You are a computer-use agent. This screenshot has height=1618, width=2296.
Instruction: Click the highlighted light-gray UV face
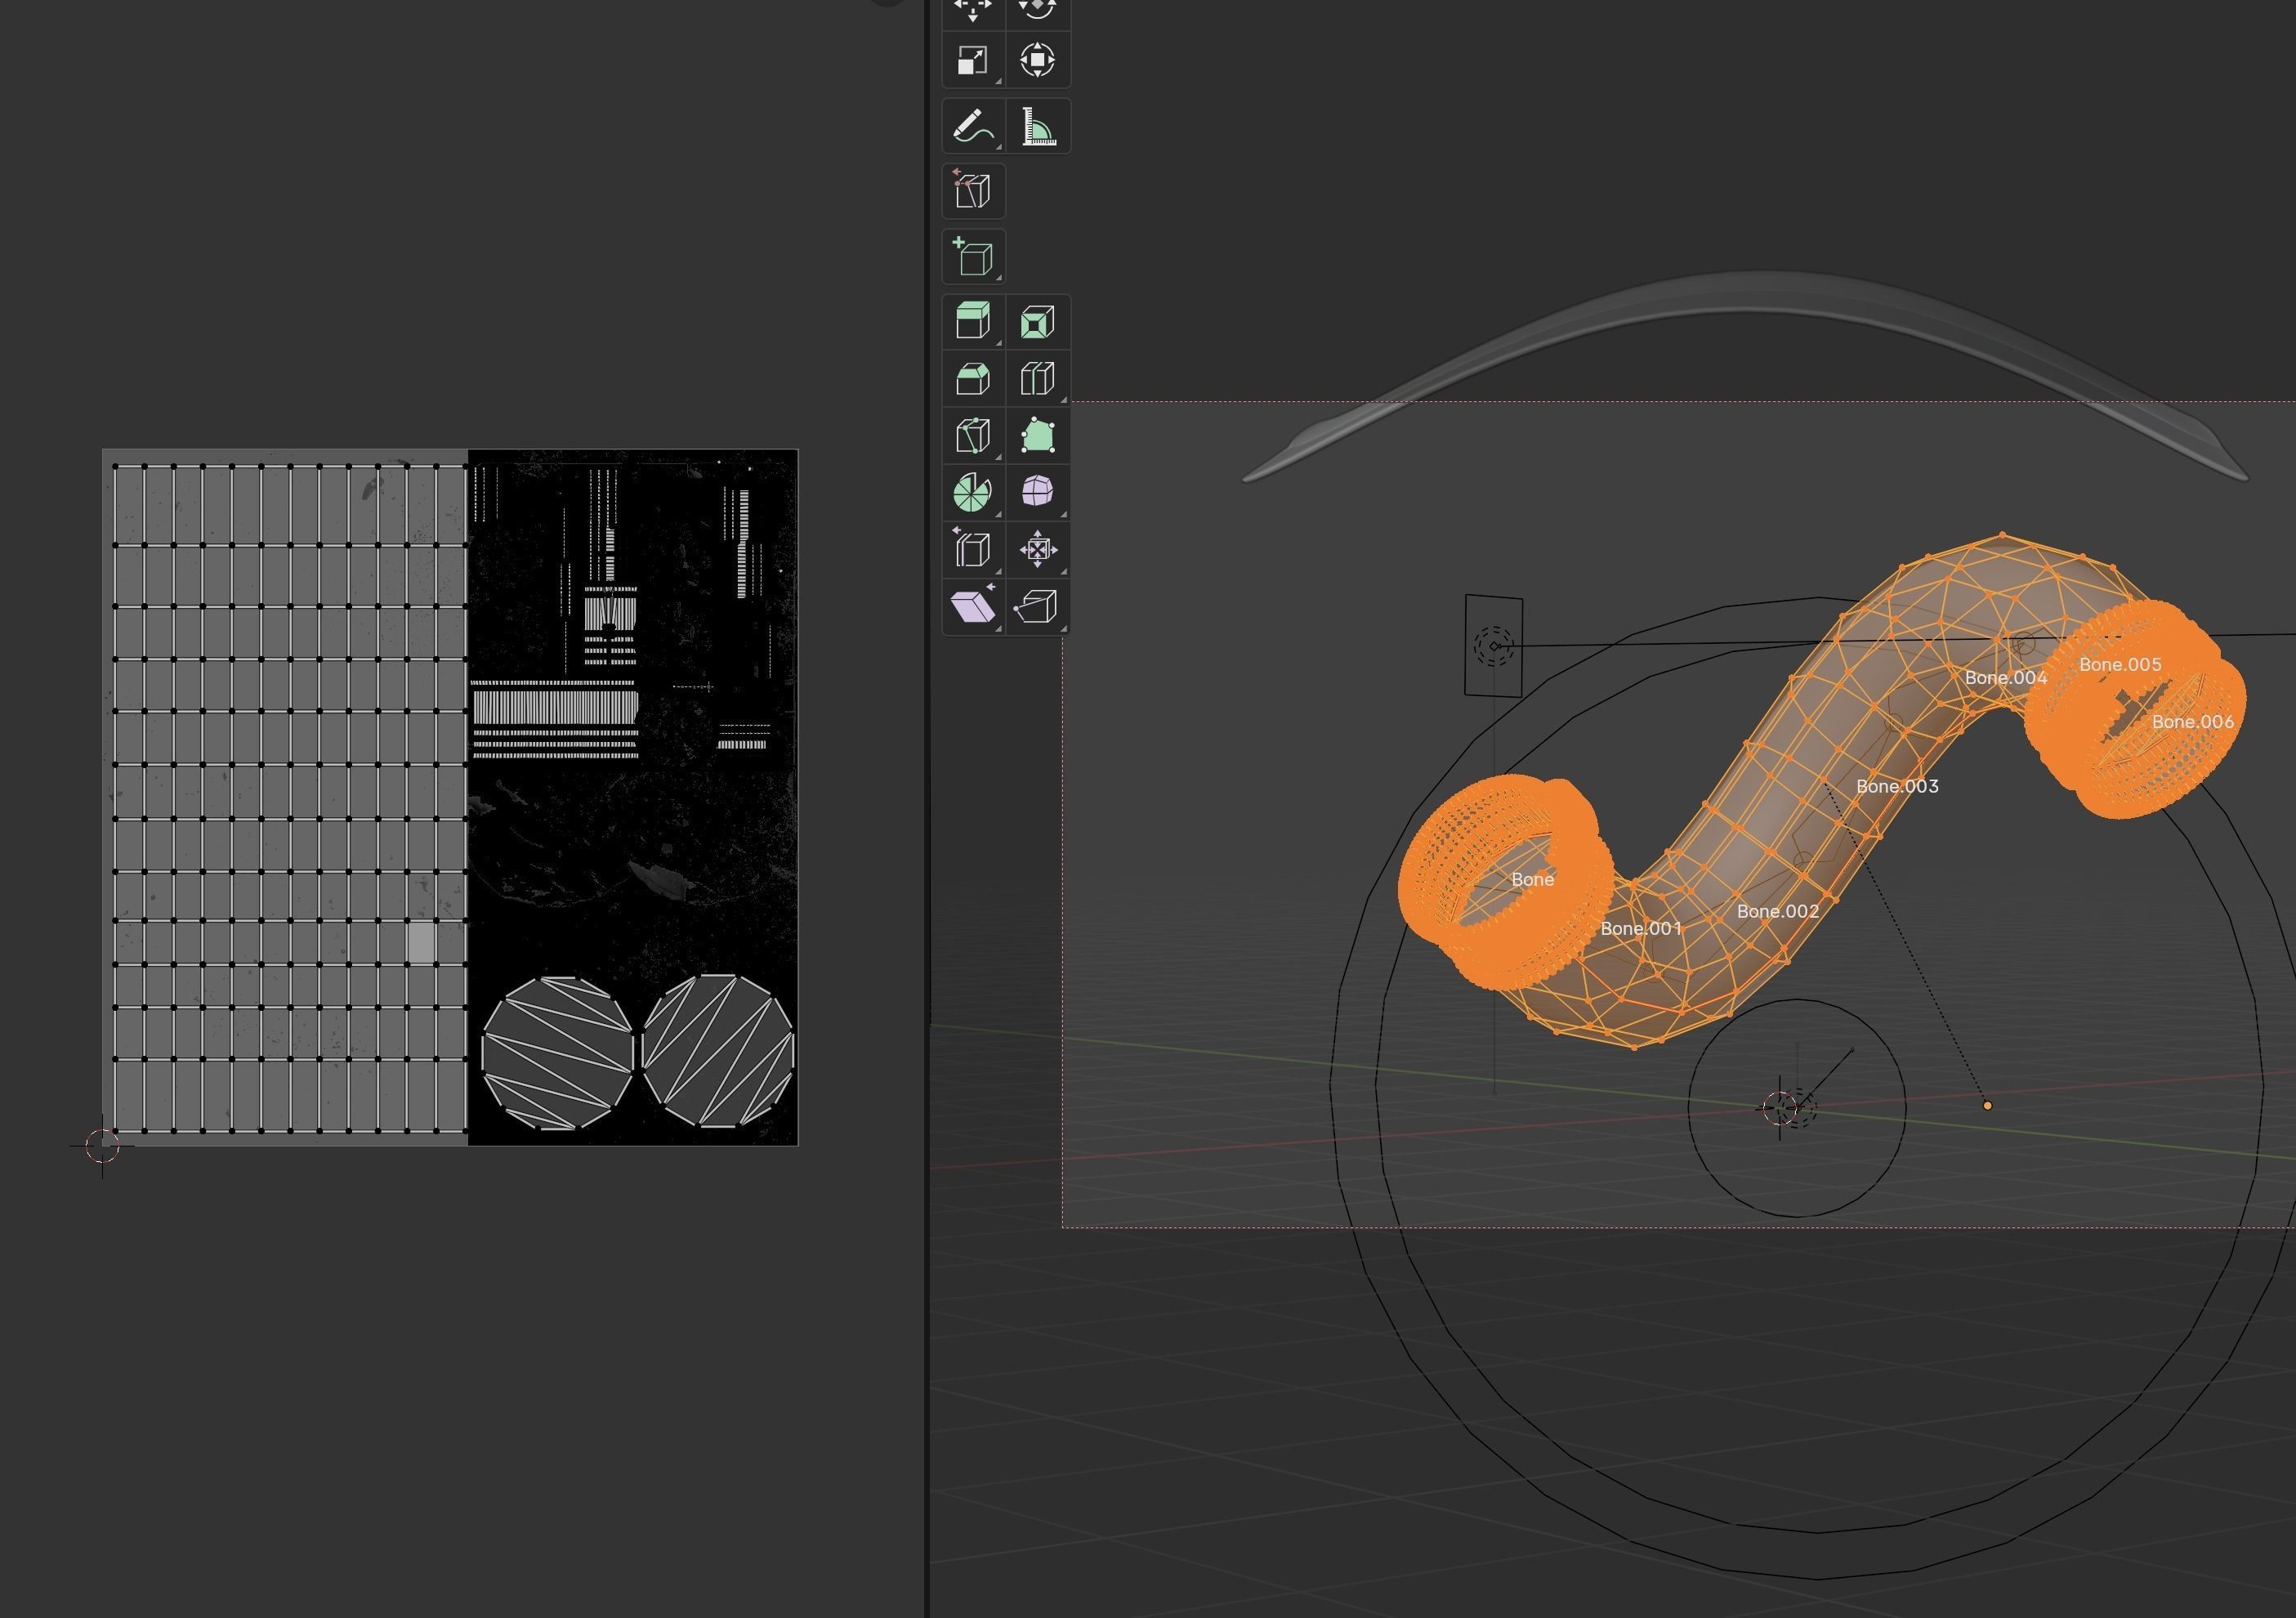point(421,942)
